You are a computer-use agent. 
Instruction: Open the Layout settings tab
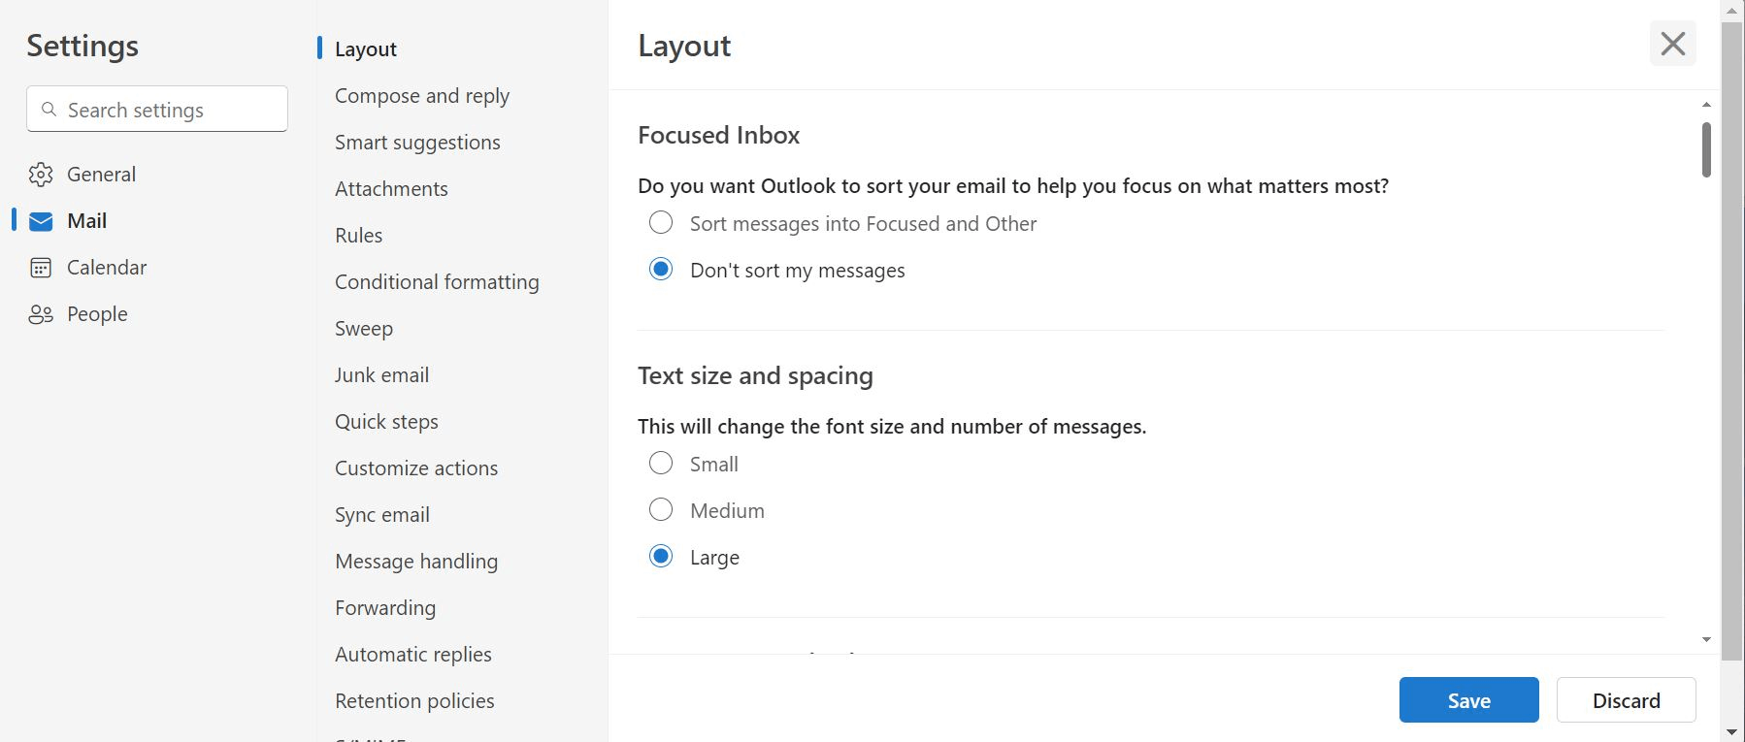(x=366, y=48)
